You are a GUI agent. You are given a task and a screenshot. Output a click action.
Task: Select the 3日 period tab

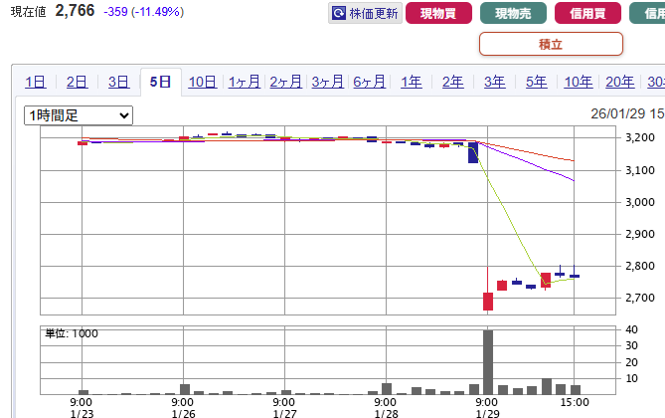coord(118,83)
